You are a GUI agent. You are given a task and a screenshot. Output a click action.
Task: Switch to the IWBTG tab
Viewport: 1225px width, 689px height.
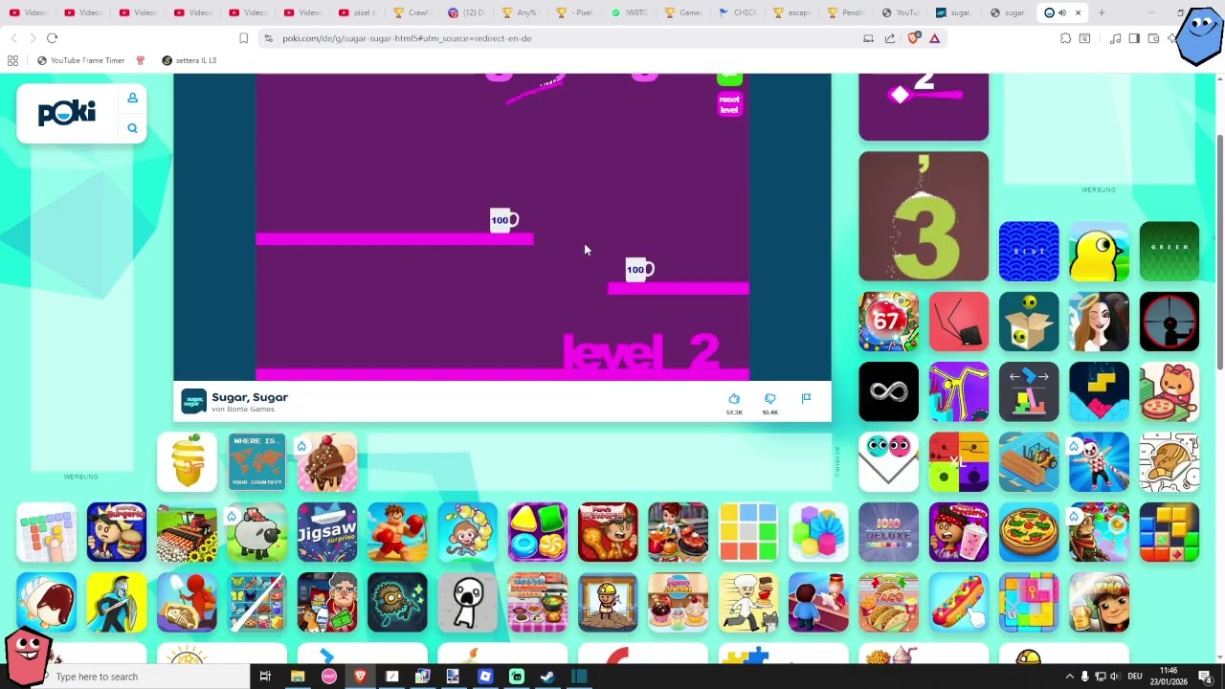coord(631,12)
